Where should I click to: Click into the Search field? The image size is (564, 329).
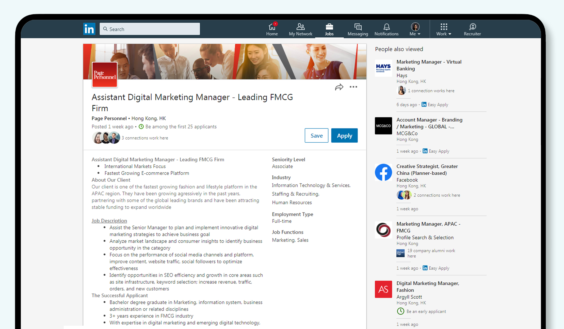[x=150, y=29]
